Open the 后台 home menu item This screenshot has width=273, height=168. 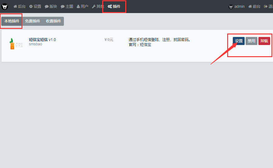[x=19, y=7]
